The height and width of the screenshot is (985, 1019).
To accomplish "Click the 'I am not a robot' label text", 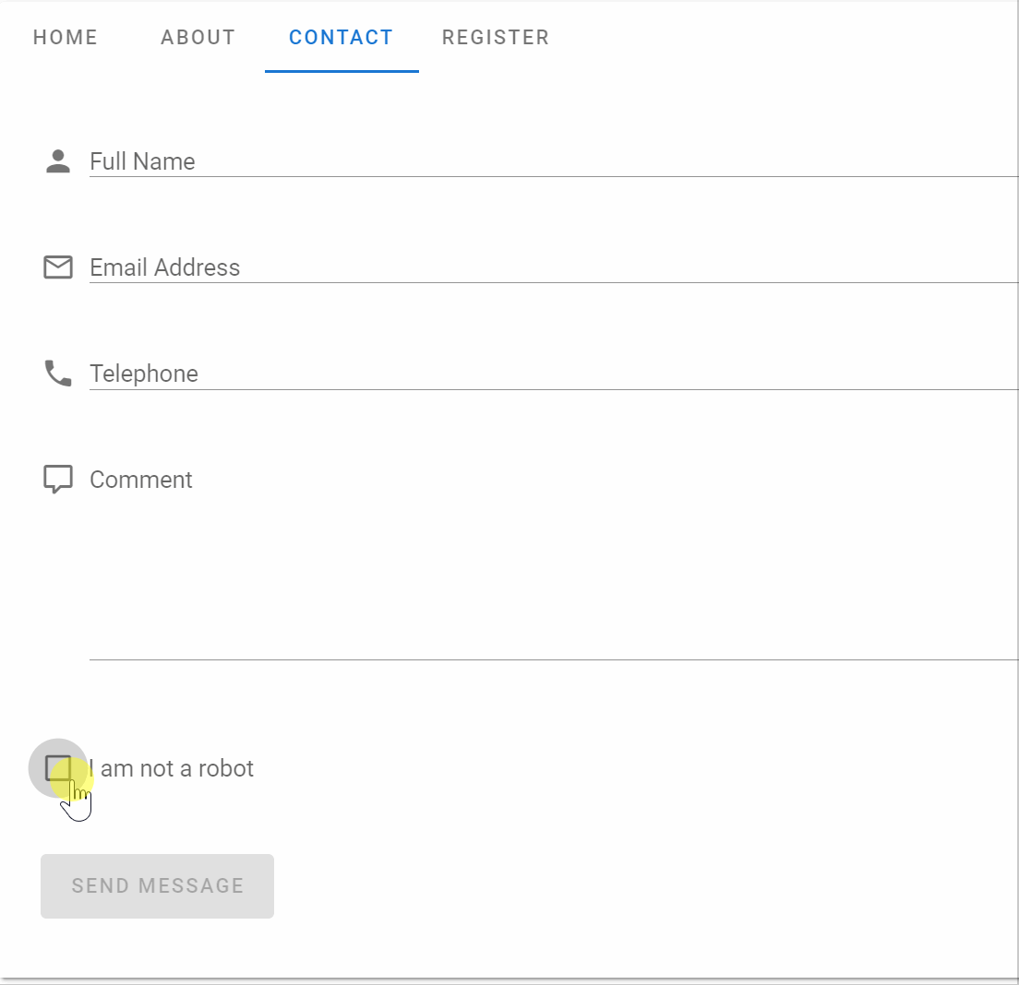I will tap(172, 768).
